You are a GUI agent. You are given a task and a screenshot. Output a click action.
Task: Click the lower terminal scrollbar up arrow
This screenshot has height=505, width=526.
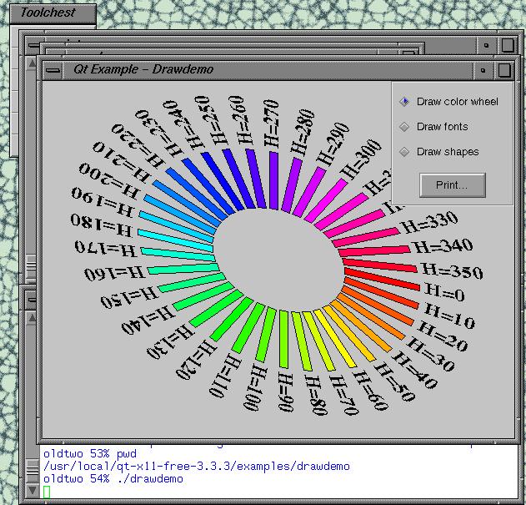pyautogui.click(x=32, y=317)
